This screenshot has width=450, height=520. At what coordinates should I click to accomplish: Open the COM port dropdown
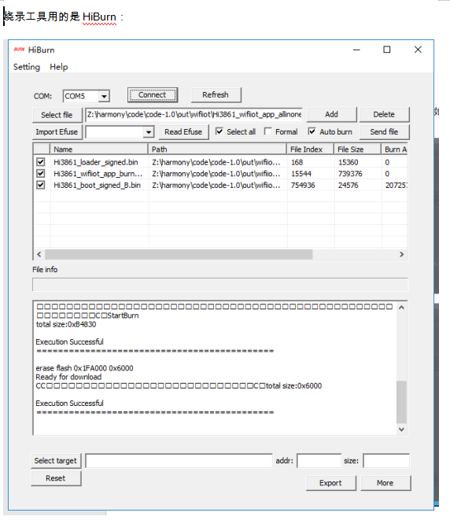coord(104,96)
